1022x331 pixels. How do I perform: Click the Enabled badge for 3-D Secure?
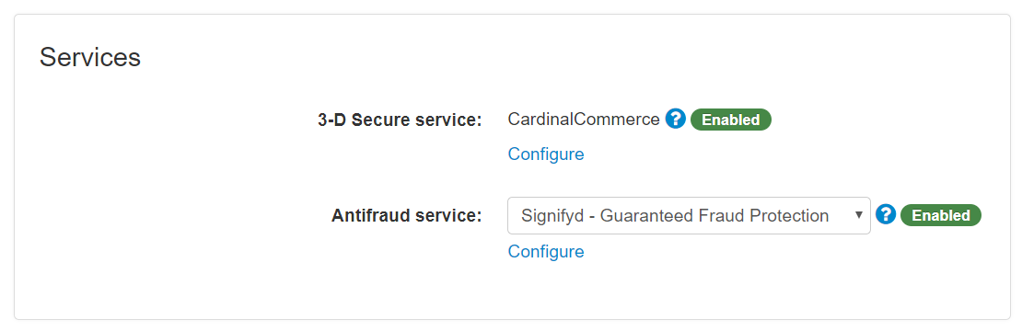tap(731, 120)
